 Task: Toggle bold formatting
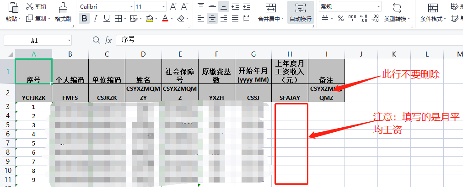click(x=84, y=19)
